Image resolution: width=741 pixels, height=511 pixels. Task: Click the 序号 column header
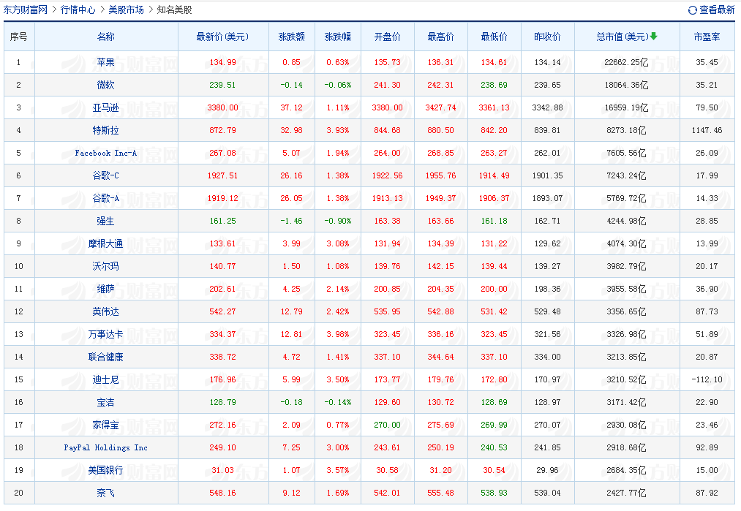tap(19, 37)
